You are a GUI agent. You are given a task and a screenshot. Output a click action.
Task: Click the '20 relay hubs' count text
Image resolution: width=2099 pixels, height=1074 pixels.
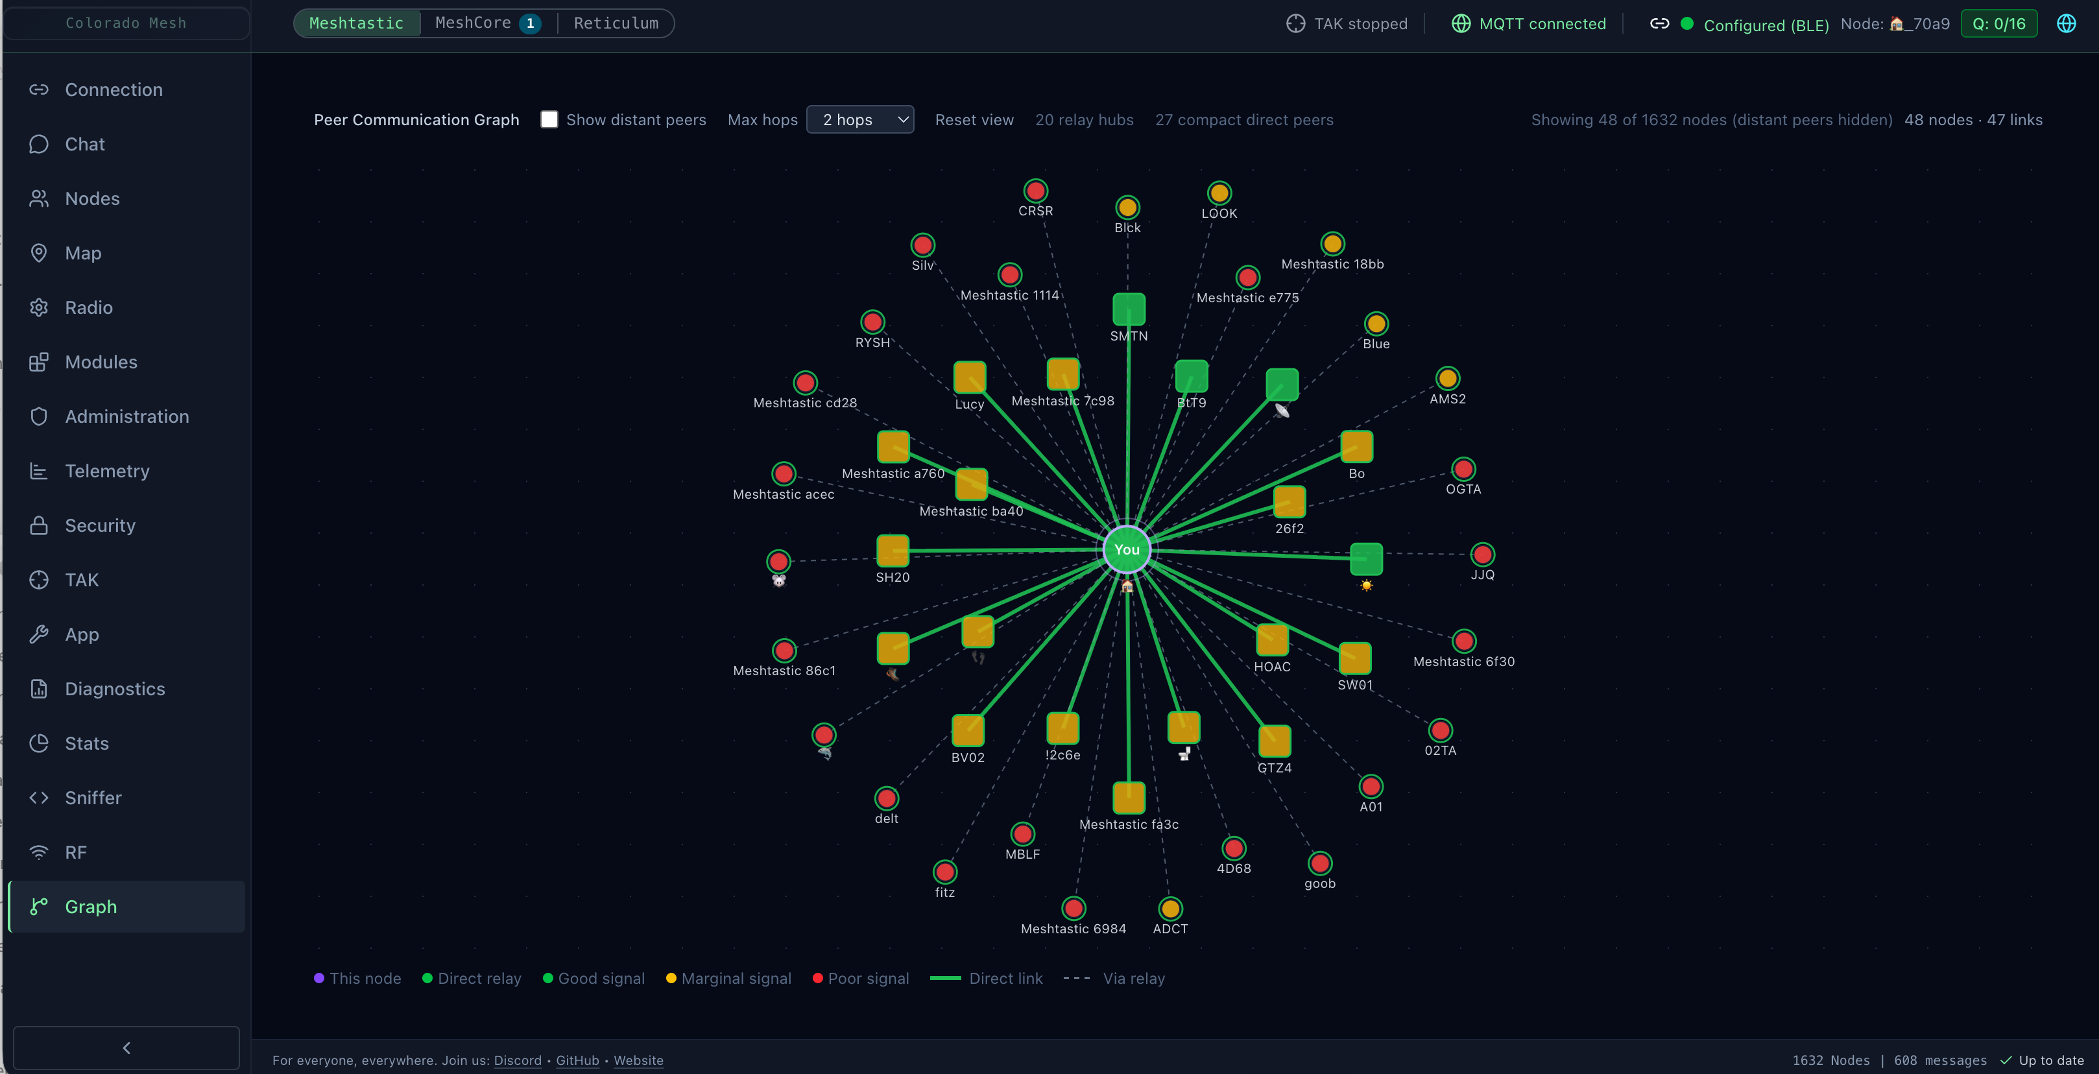pos(1085,120)
